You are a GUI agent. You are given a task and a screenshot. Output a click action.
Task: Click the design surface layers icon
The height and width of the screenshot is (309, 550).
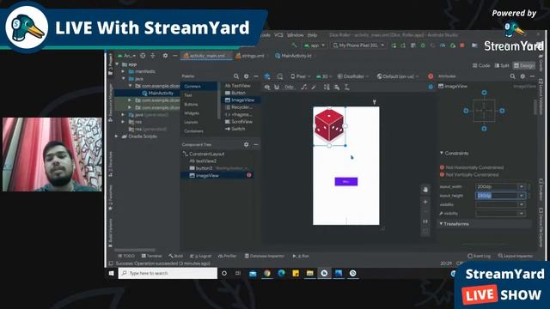pos(267,76)
